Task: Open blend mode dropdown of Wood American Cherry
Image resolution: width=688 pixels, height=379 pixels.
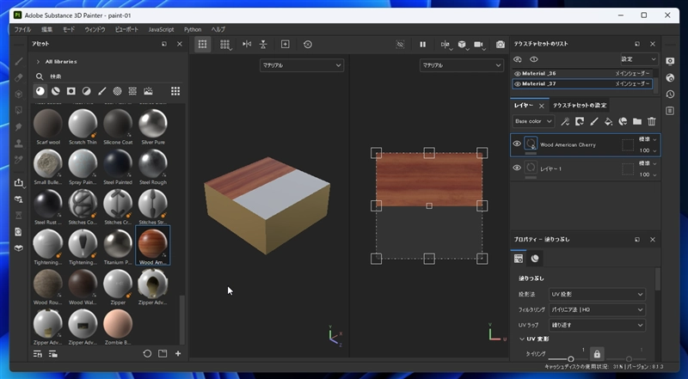Action: tap(648, 139)
